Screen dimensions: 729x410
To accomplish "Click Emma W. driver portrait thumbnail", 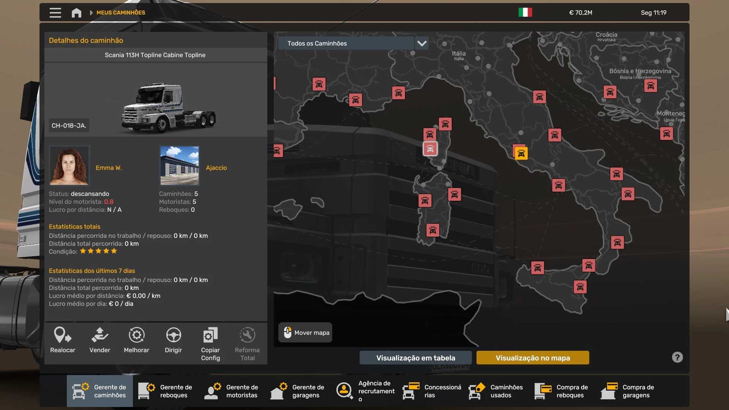I will pyautogui.click(x=69, y=166).
